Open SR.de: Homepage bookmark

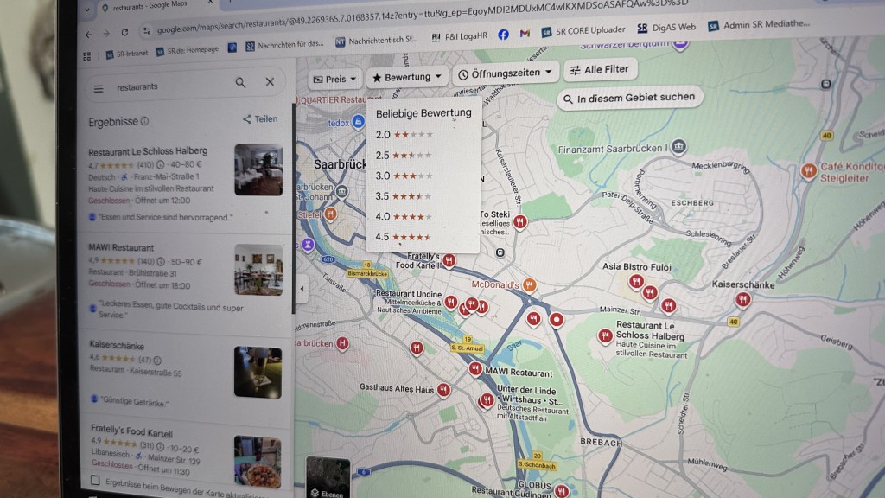(x=188, y=50)
